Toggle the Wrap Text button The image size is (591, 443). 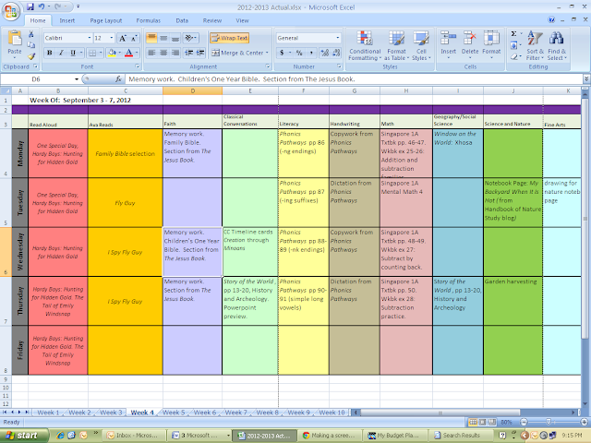click(230, 38)
